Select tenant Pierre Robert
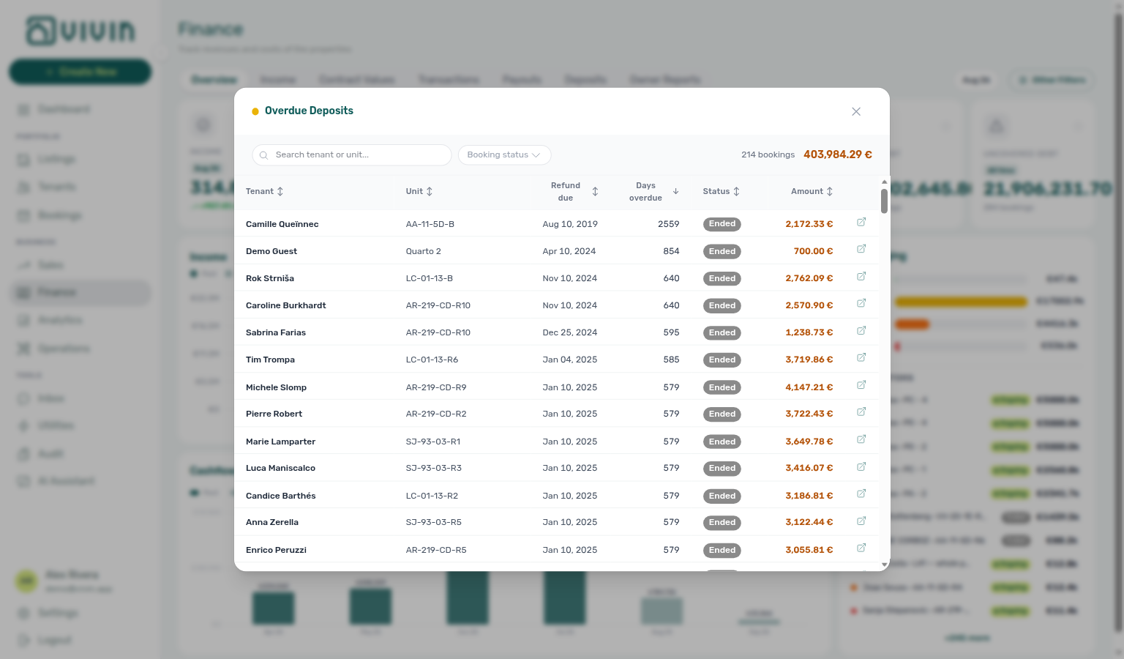Viewport: 1124px width, 659px height. point(274,414)
